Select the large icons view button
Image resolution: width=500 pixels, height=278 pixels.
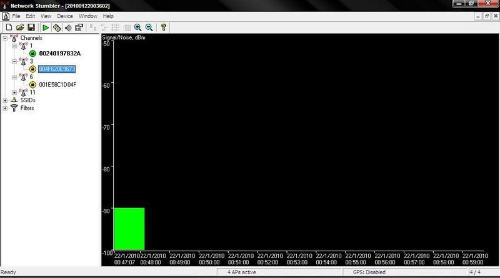click(x=92, y=27)
